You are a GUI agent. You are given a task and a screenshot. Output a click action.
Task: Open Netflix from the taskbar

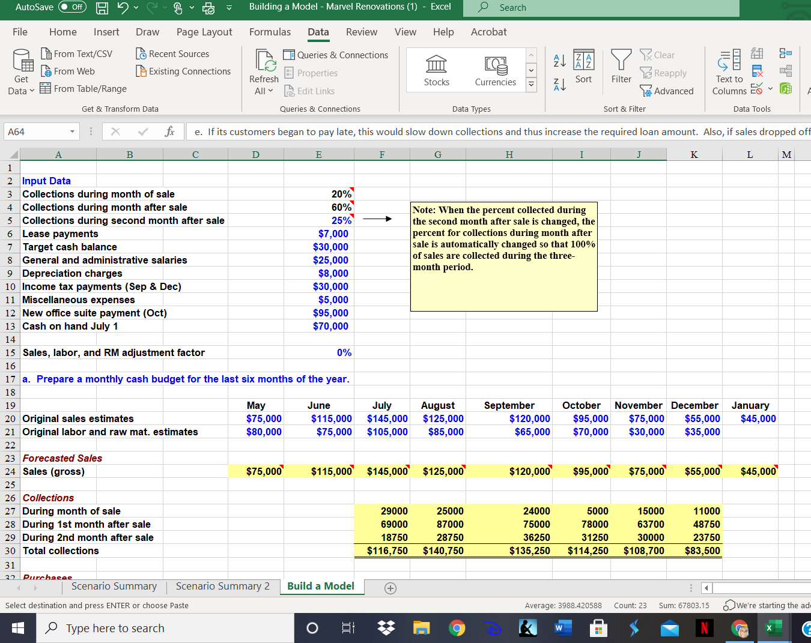pos(705,628)
